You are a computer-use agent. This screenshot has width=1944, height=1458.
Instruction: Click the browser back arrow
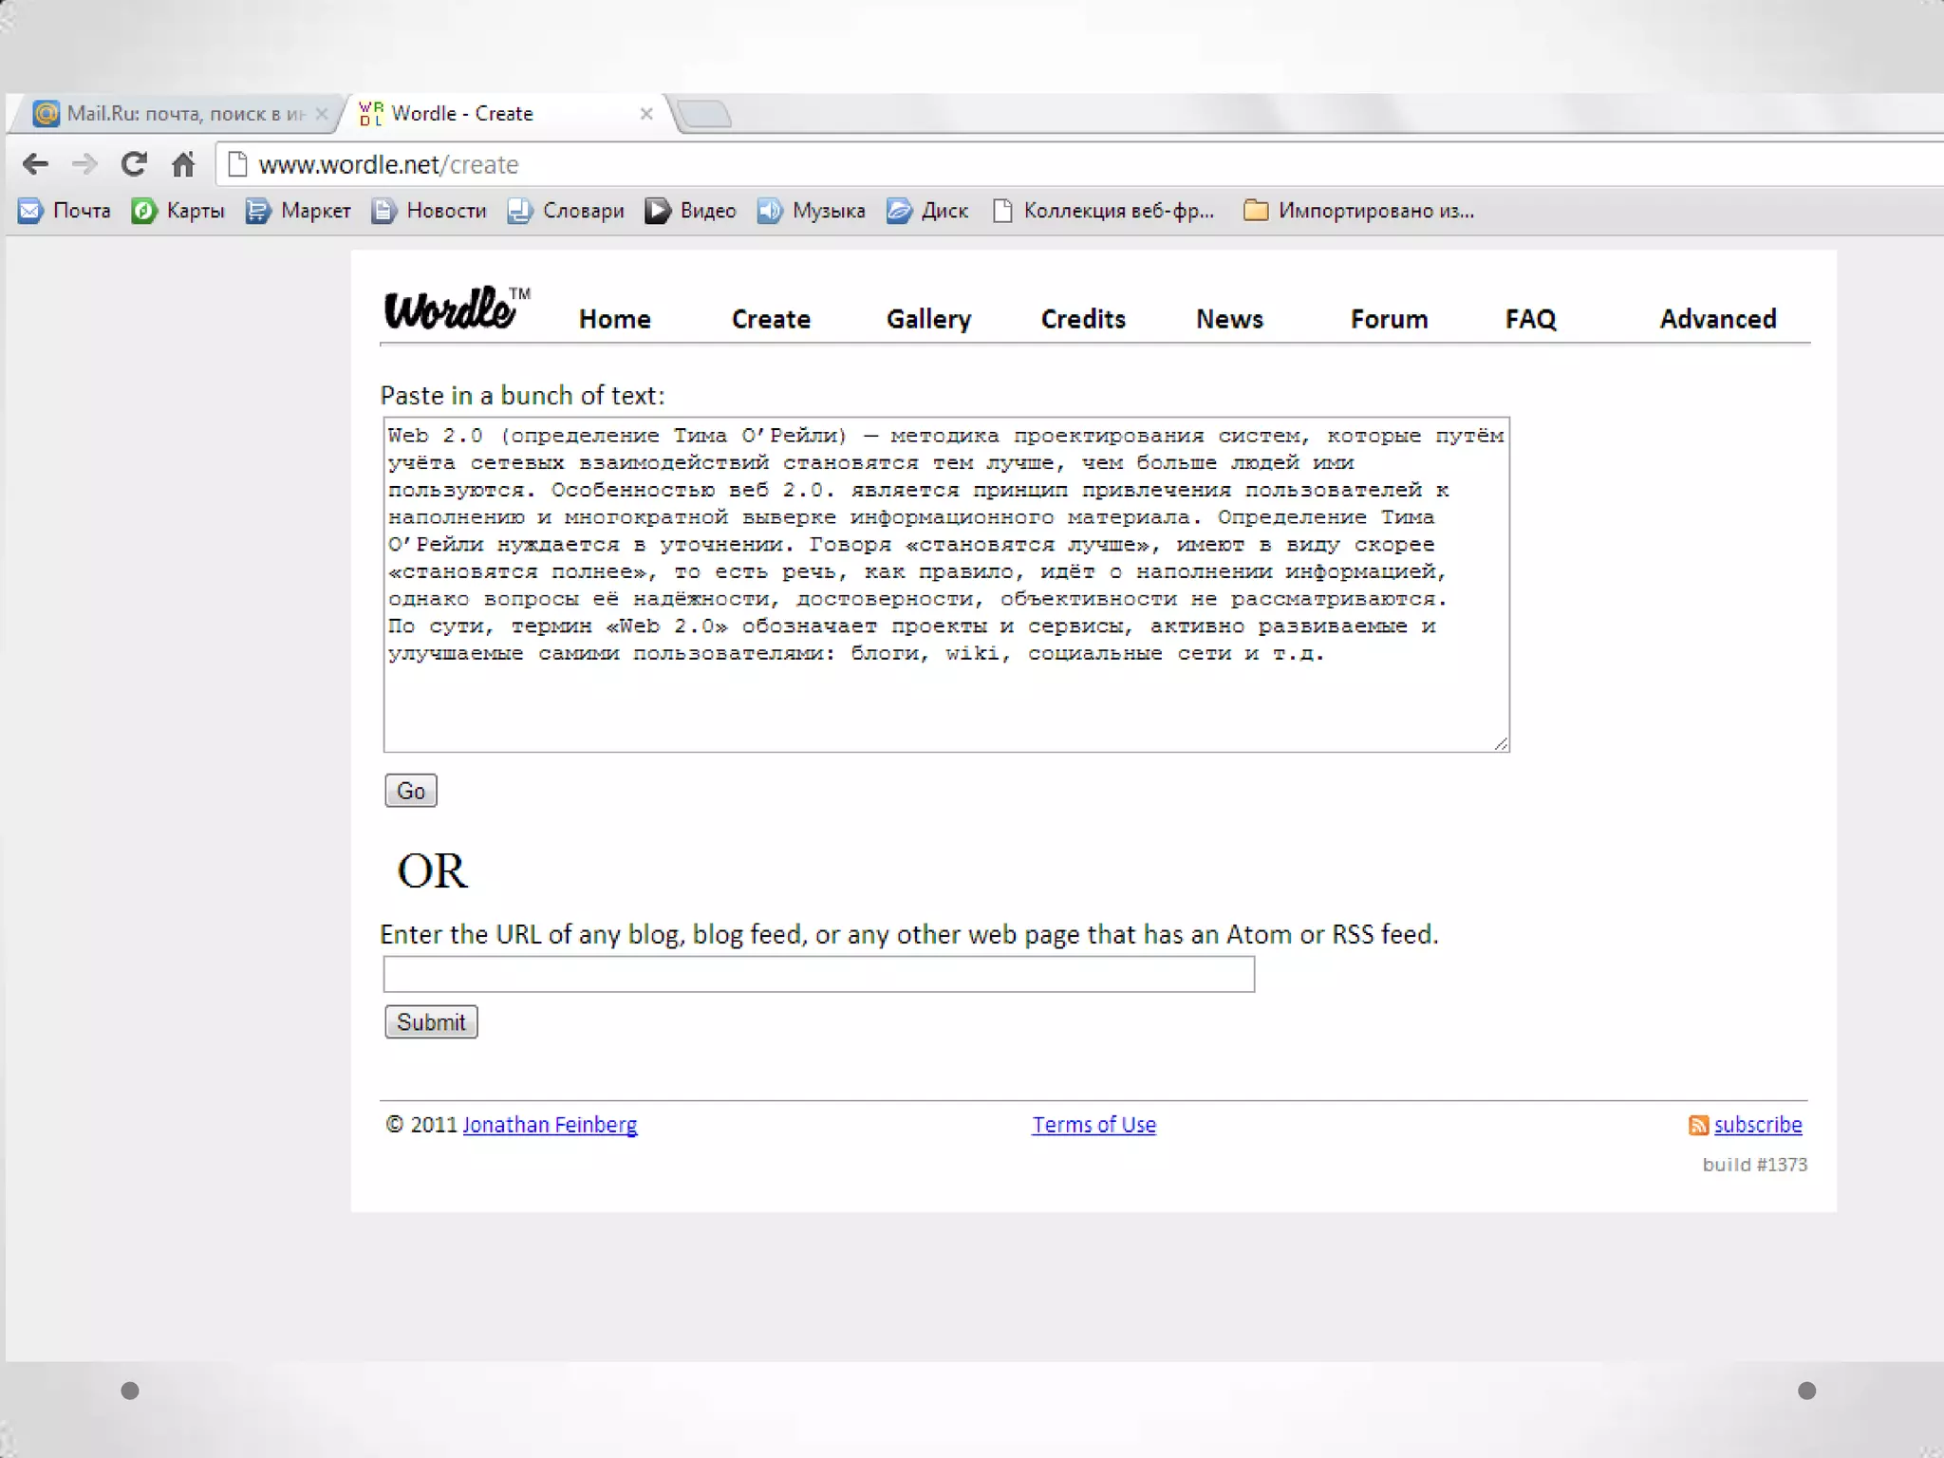coord(35,164)
